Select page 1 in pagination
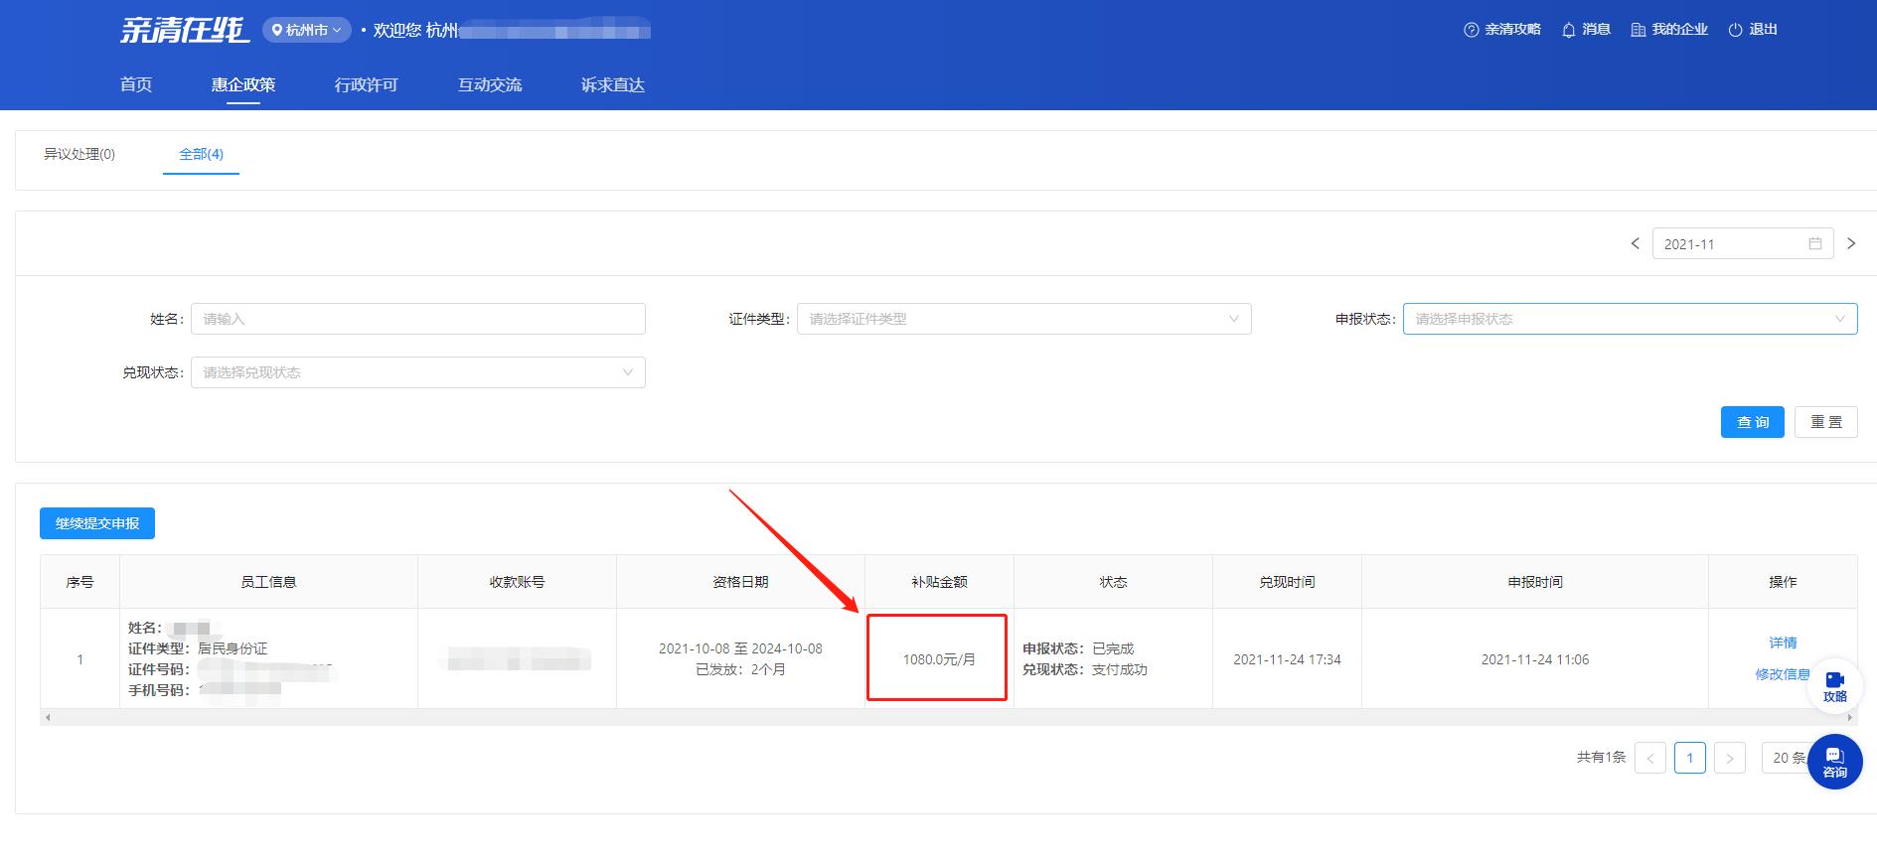 [1690, 758]
